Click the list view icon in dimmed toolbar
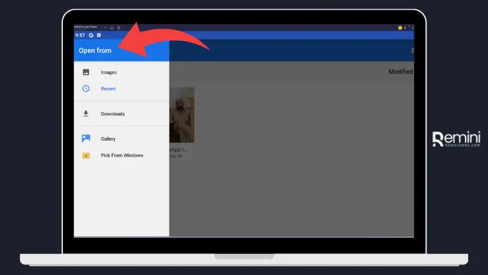This screenshot has height=275, width=488. click(x=412, y=50)
